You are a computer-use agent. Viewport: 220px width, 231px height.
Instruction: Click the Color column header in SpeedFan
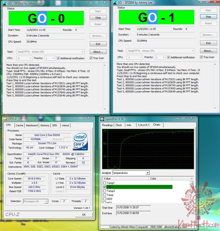pos(160,178)
